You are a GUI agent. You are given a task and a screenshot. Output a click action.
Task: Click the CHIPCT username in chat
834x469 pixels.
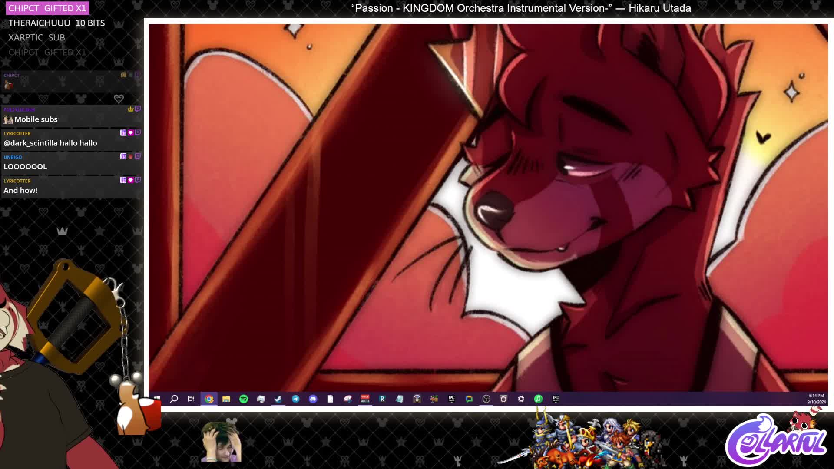click(x=11, y=76)
